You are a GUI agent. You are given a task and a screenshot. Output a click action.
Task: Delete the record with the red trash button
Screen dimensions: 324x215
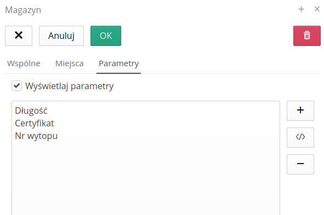307,36
